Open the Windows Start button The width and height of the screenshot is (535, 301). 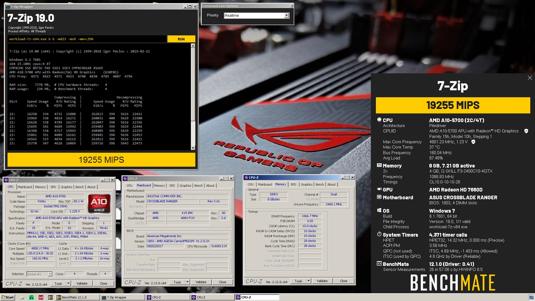click(8, 297)
